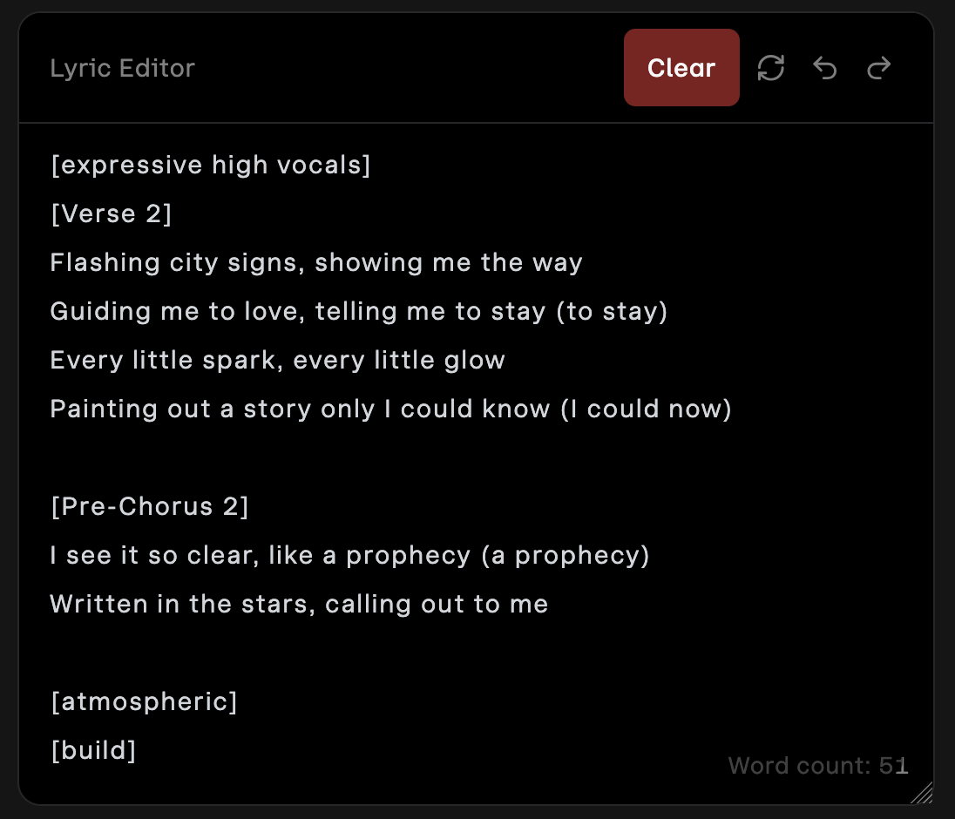Click the regenerate lyrics refresh icon
This screenshot has height=819, width=955.
[771, 68]
